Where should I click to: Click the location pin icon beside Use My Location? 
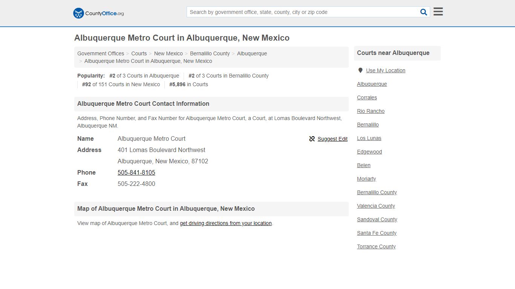[360, 70]
